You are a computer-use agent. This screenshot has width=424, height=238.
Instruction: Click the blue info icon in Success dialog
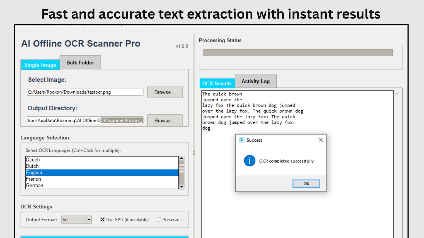point(250,161)
